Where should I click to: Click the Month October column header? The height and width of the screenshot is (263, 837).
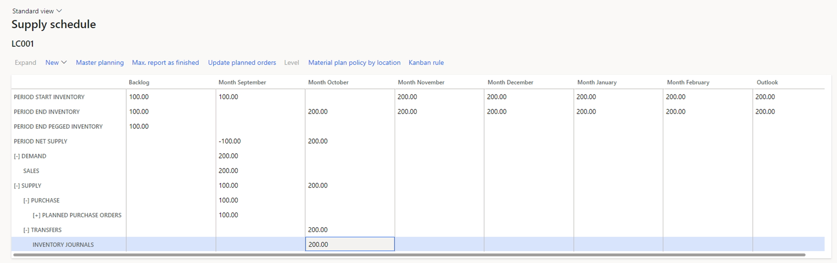pyautogui.click(x=328, y=83)
